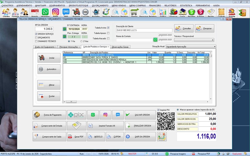Select the 1 Via radio option
Viewport: 250px width, 156px height.
pyautogui.click(x=69, y=41)
